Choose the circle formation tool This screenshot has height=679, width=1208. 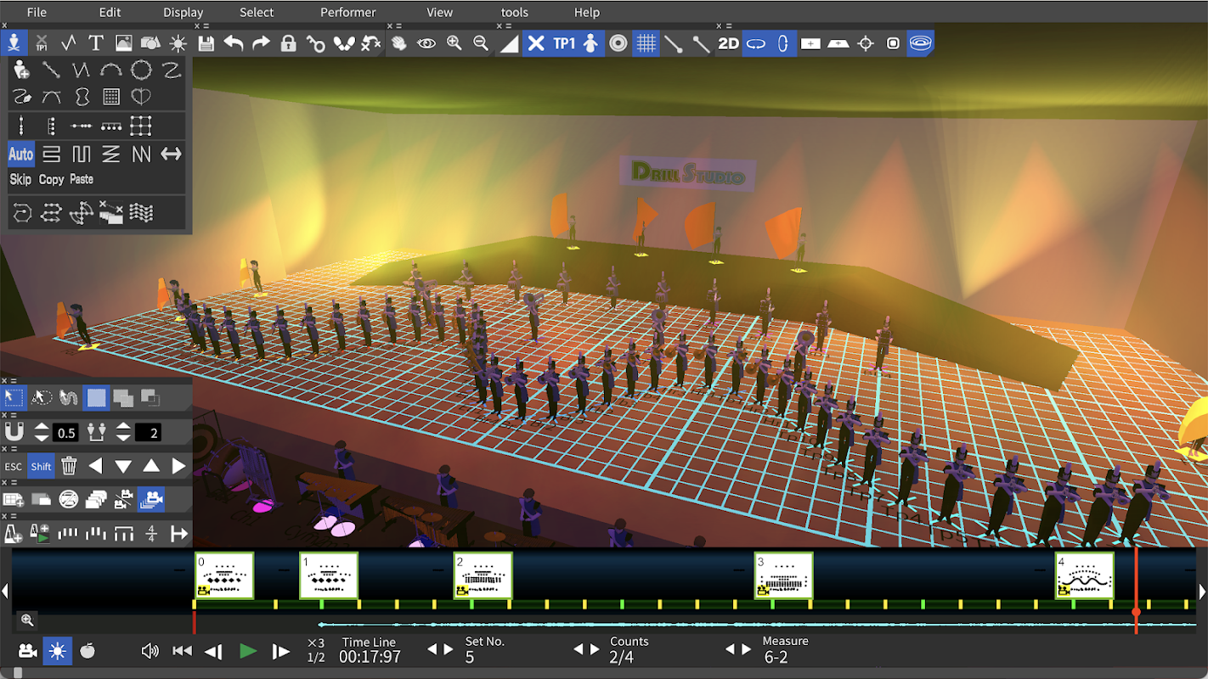pyautogui.click(x=141, y=70)
